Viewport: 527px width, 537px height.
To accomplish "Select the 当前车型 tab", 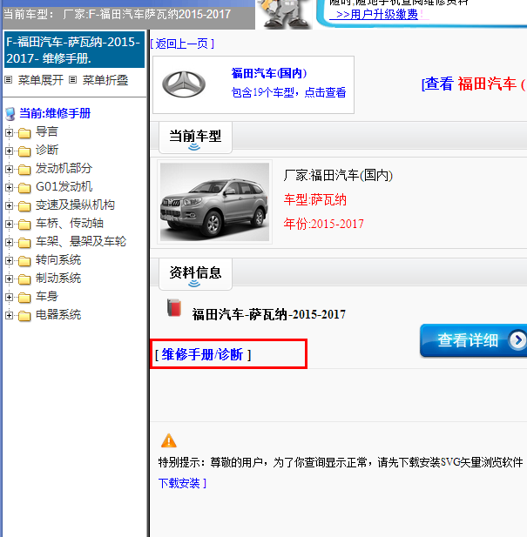I will pos(195,138).
